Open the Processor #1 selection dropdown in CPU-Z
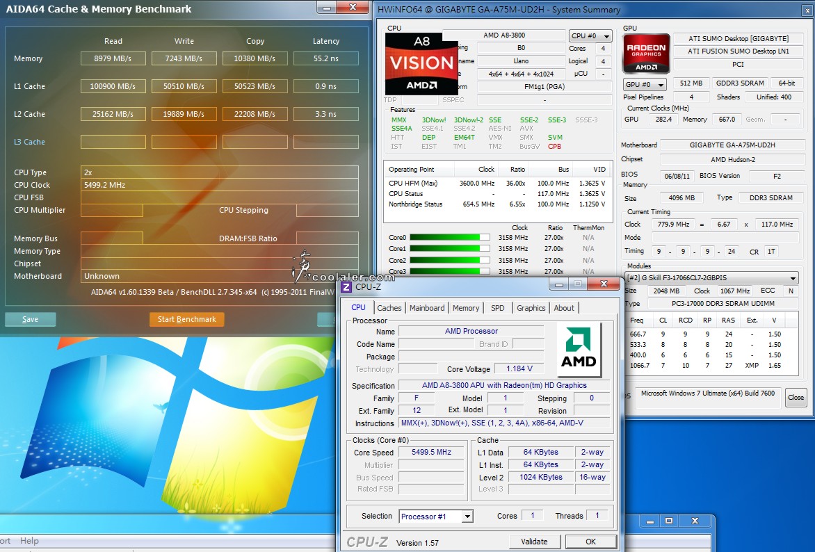 pyautogui.click(x=436, y=516)
